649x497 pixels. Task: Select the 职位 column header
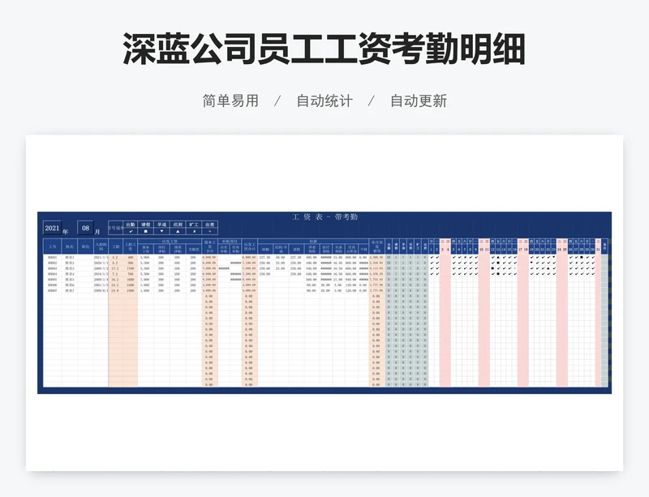(x=85, y=246)
